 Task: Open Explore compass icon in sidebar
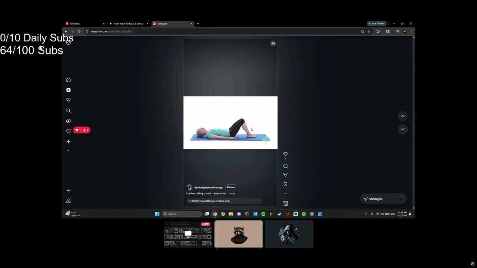[68, 121]
